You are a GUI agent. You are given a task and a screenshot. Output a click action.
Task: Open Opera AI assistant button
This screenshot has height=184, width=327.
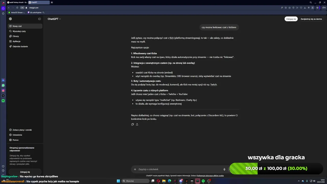coord(324,8)
